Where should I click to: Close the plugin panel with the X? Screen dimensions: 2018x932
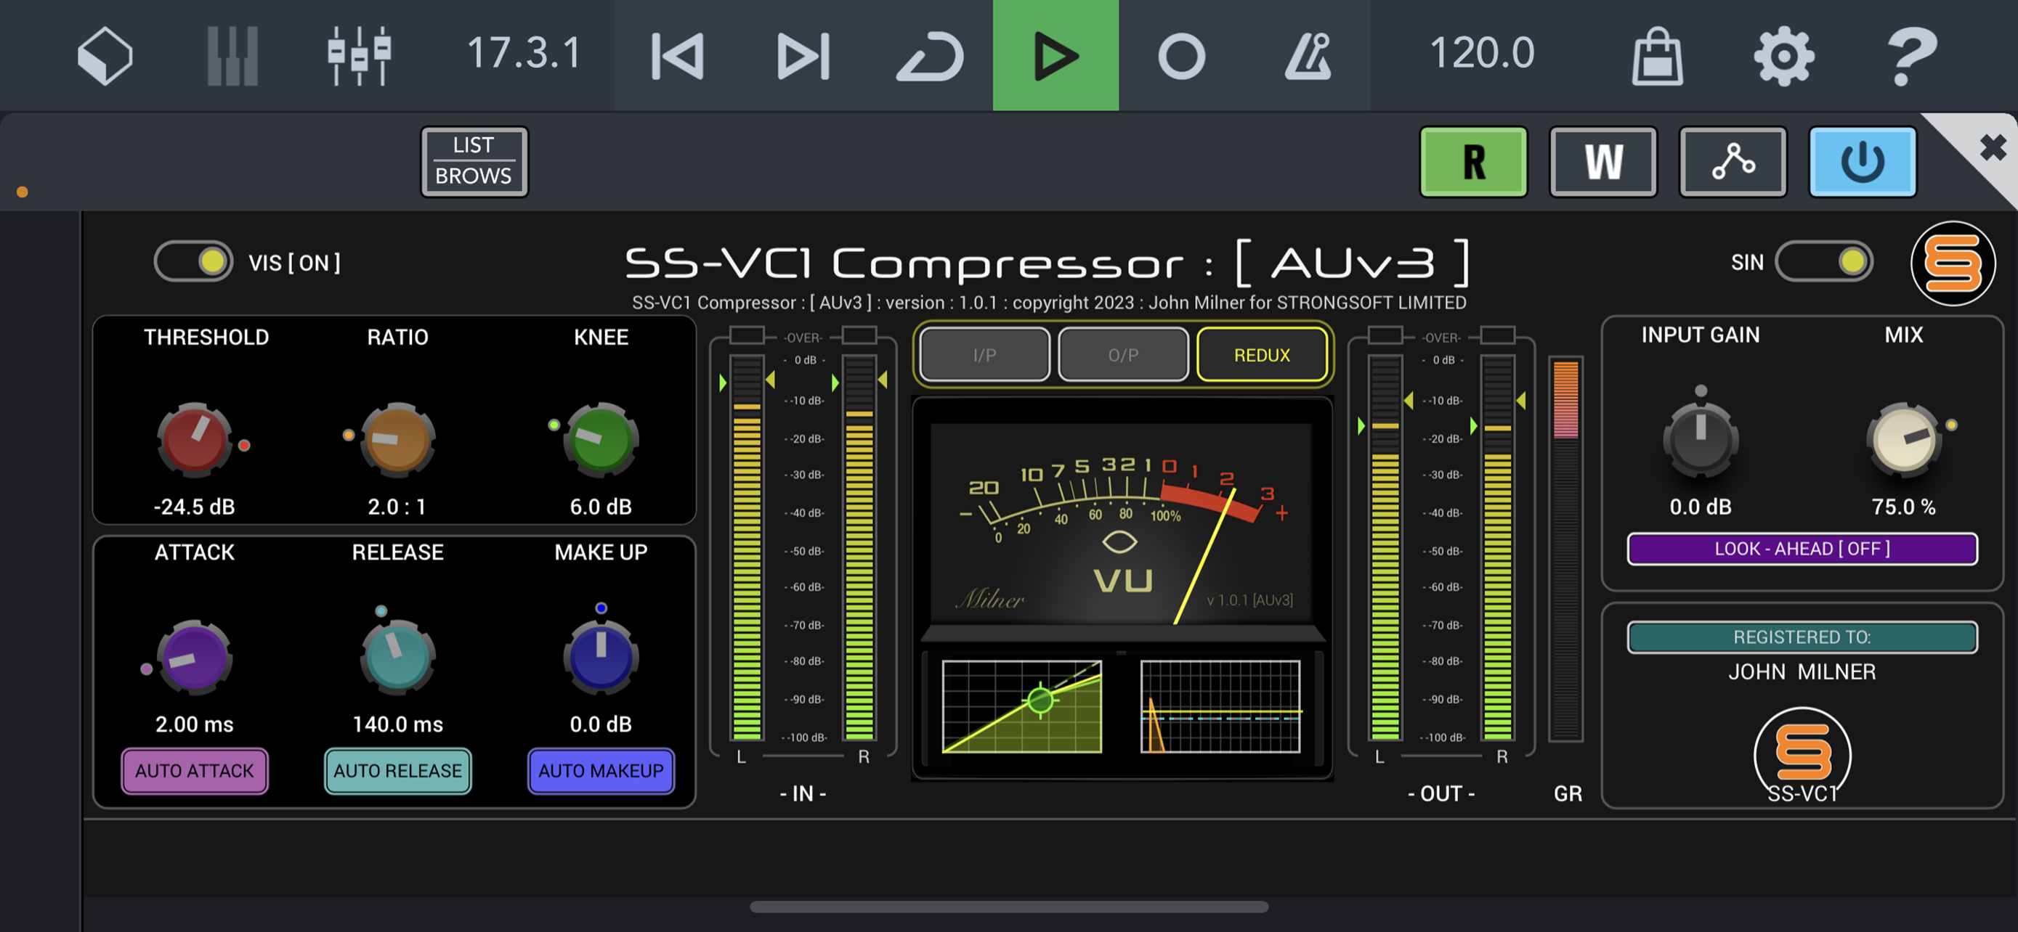click(x=1992, y=147)
